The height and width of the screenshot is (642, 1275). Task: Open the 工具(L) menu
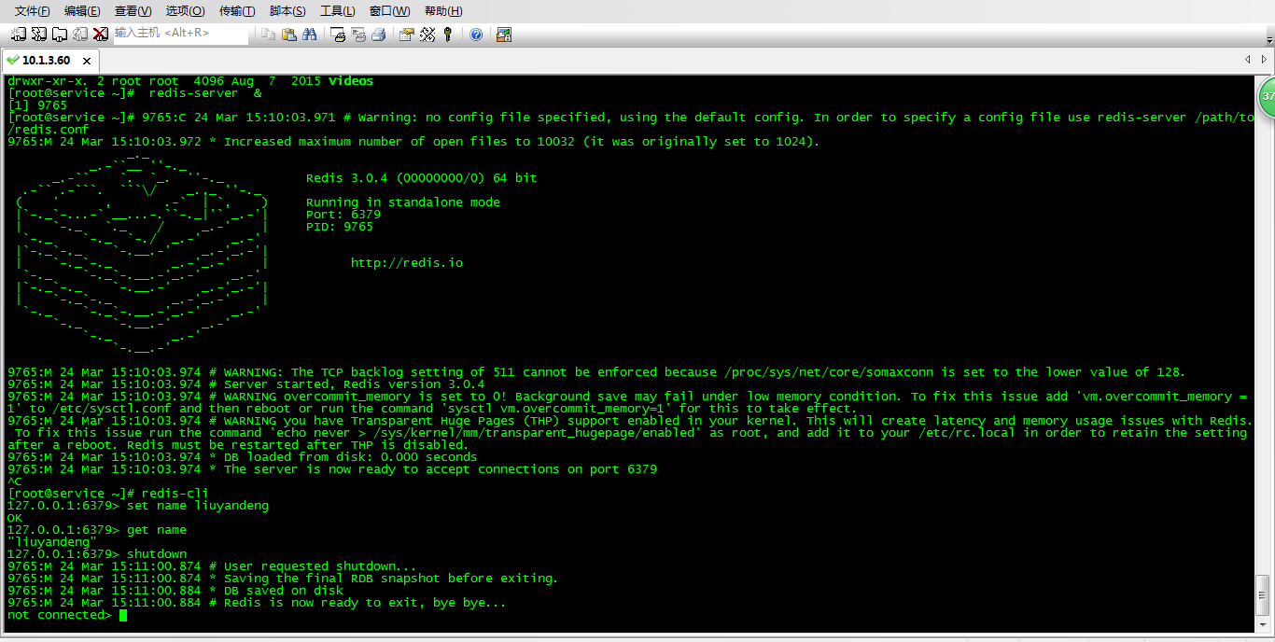click(x=337, y=11)
